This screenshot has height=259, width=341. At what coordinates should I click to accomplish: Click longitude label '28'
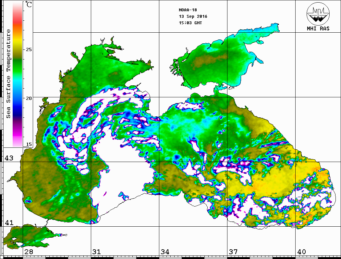tap(29, 252)
